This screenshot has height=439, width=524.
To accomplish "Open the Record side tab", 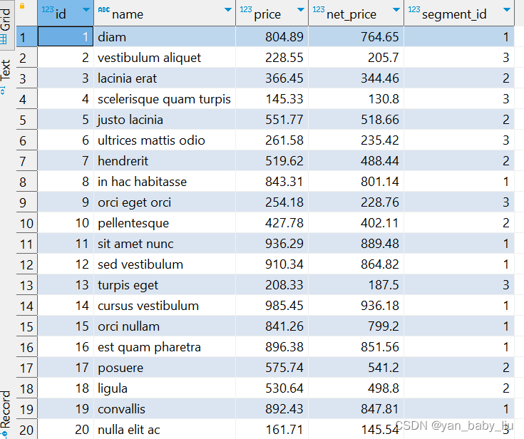I will click(x=6, y=413).
